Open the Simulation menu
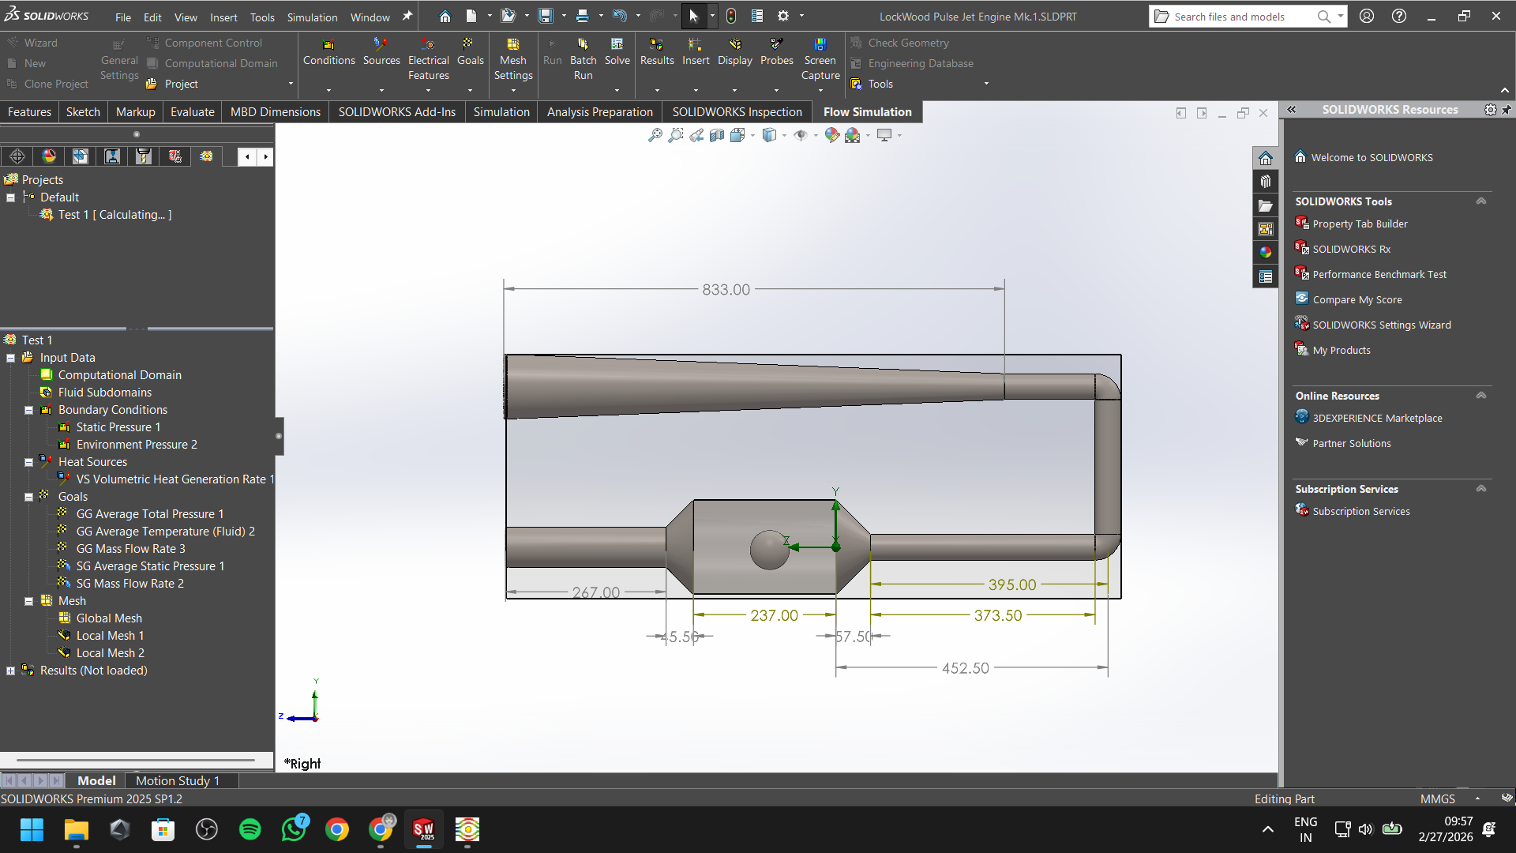 point(312,17)
